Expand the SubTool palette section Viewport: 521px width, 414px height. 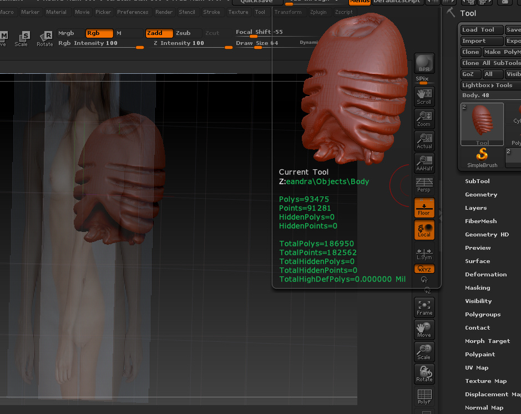click(477, 181)
